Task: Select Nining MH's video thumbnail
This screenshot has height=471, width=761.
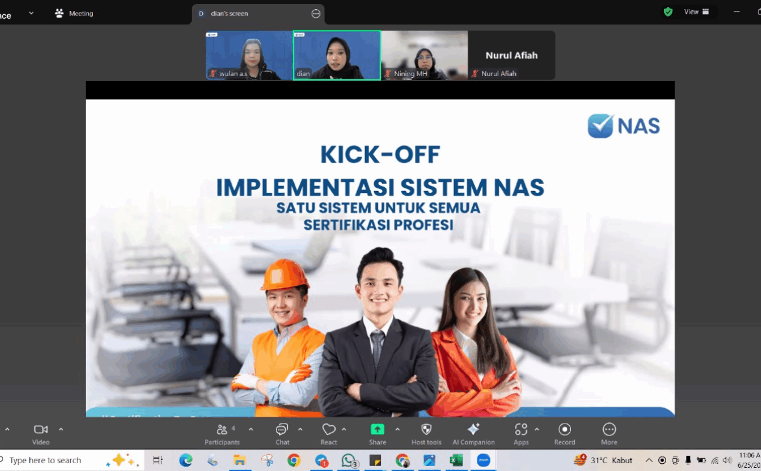Action: pyautogui.click(x=424, y=55)
